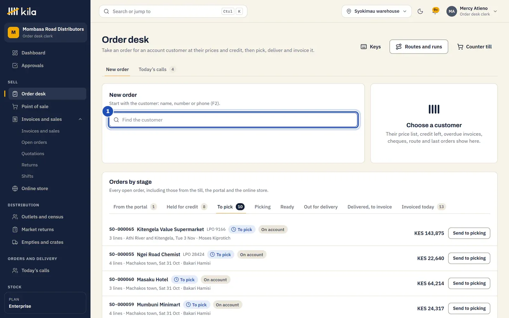The width and height of the screenshot is (509, 318).
Task: Show the Held for credit stage
Action: tap(187, 207)
